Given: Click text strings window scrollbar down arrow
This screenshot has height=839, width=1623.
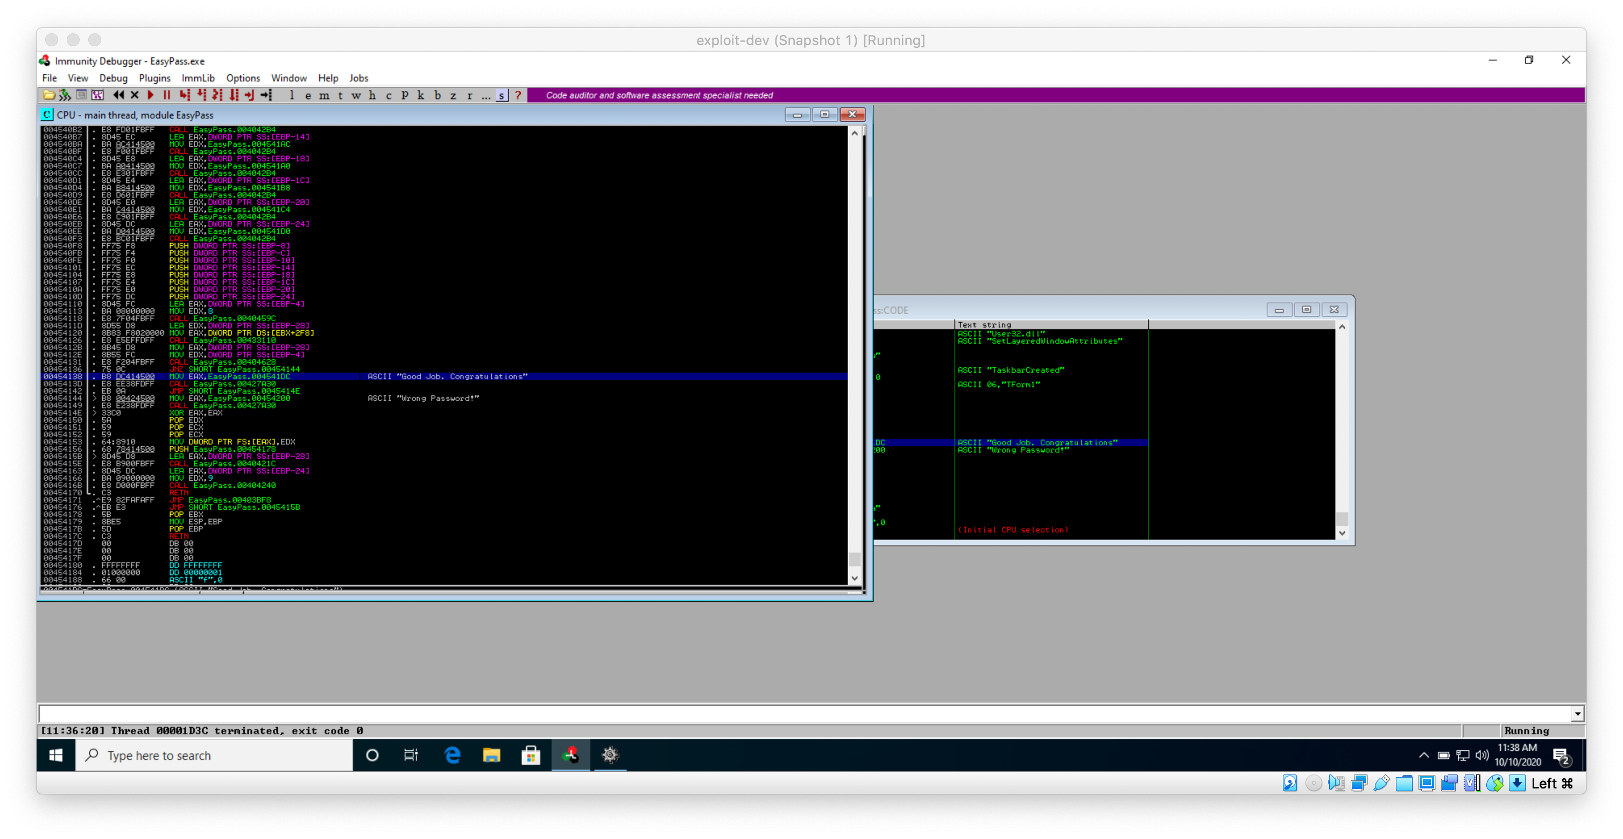Looking at the screenshot, I should [x=1342, y=533].
